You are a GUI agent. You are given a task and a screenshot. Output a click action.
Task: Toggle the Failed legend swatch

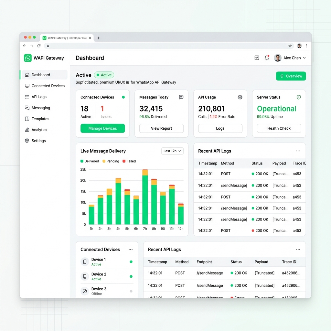tap(124, 161)
